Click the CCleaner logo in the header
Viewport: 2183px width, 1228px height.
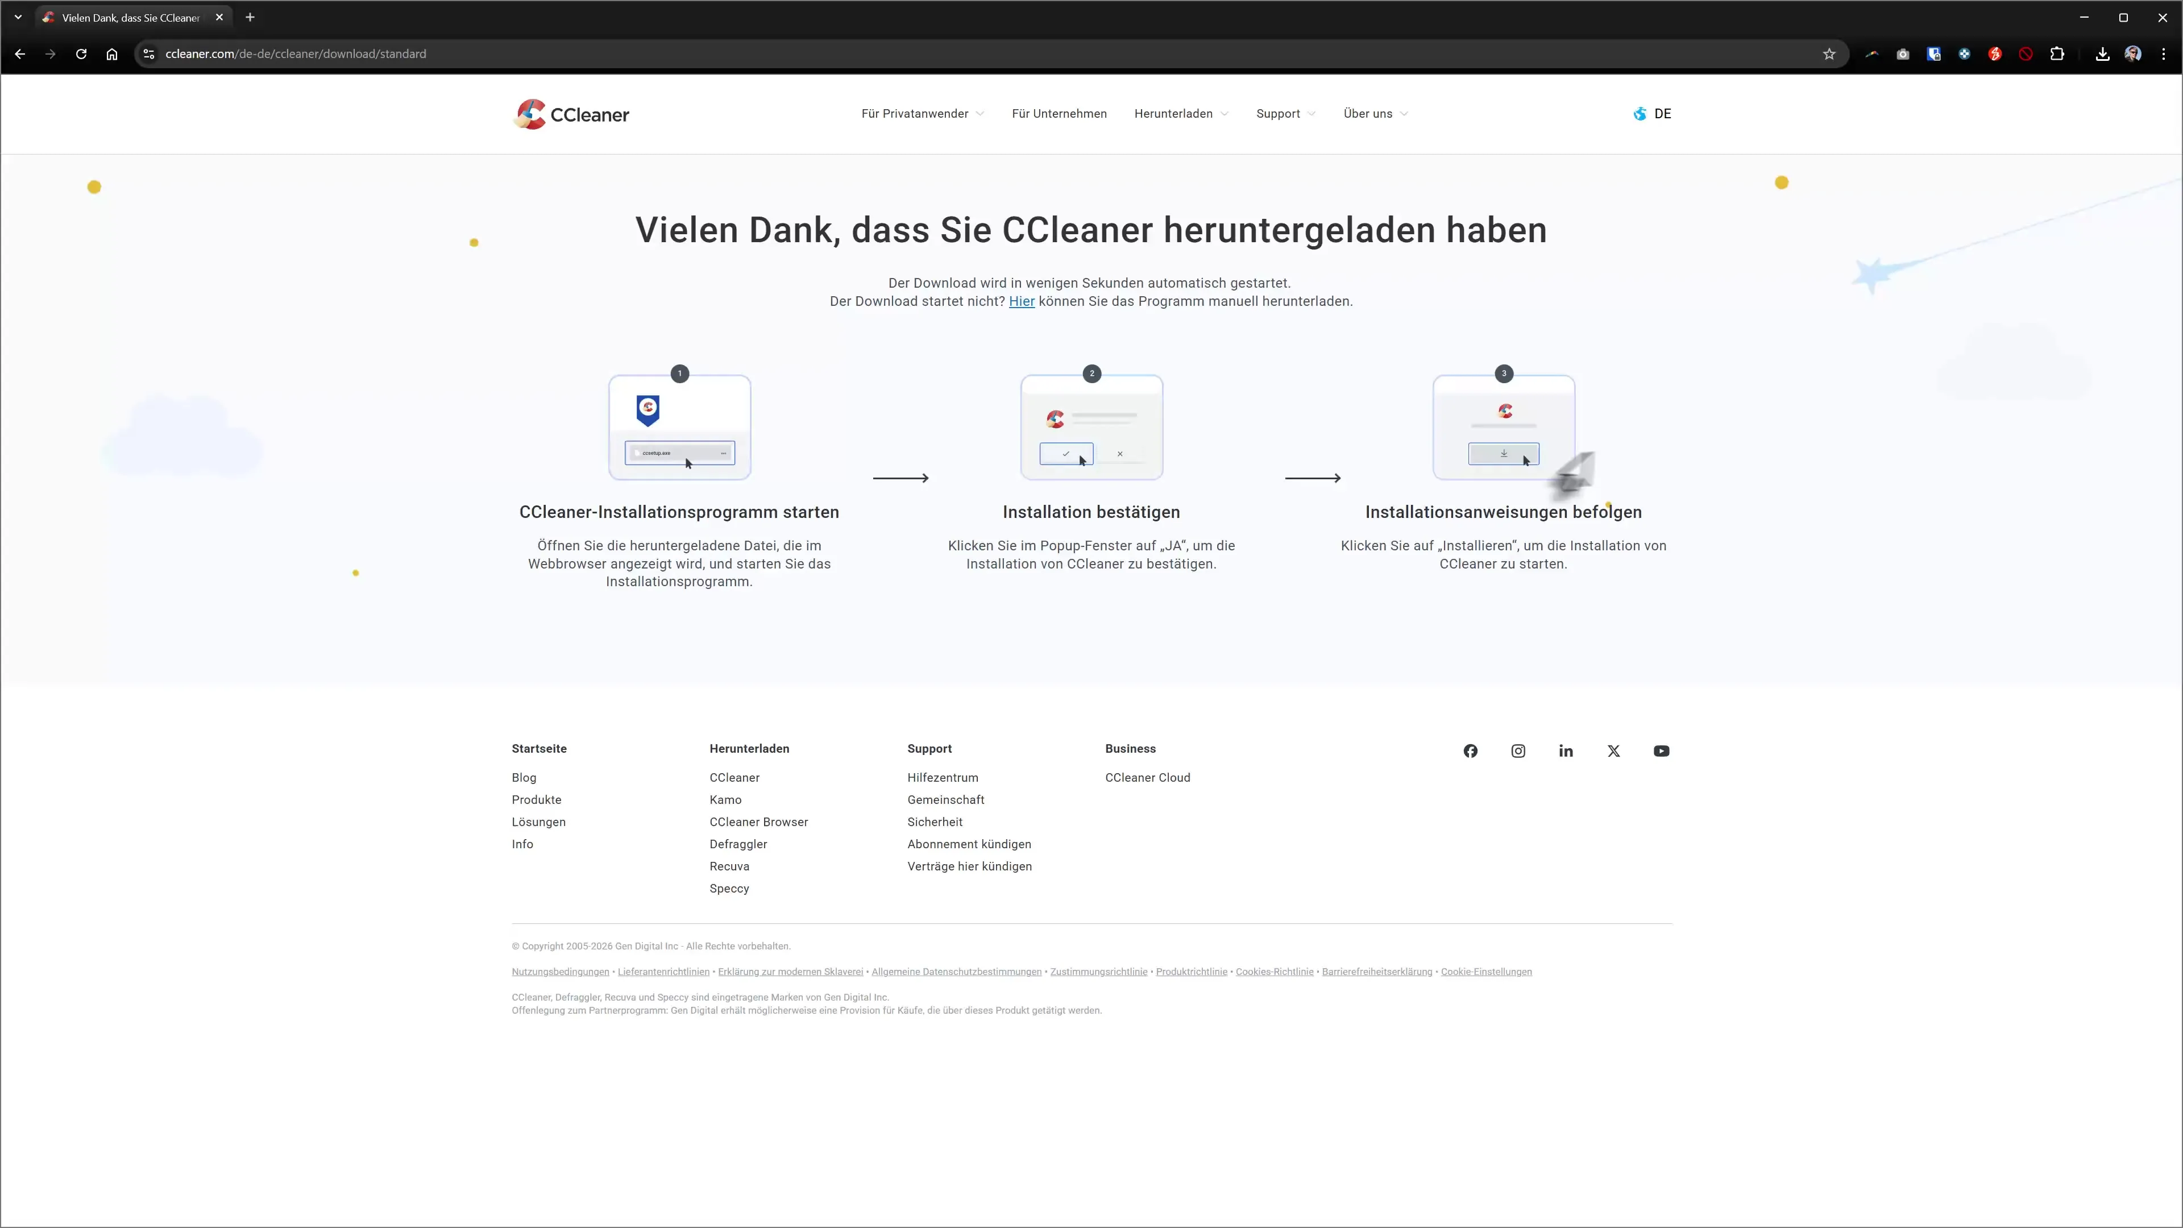point(570,114)
